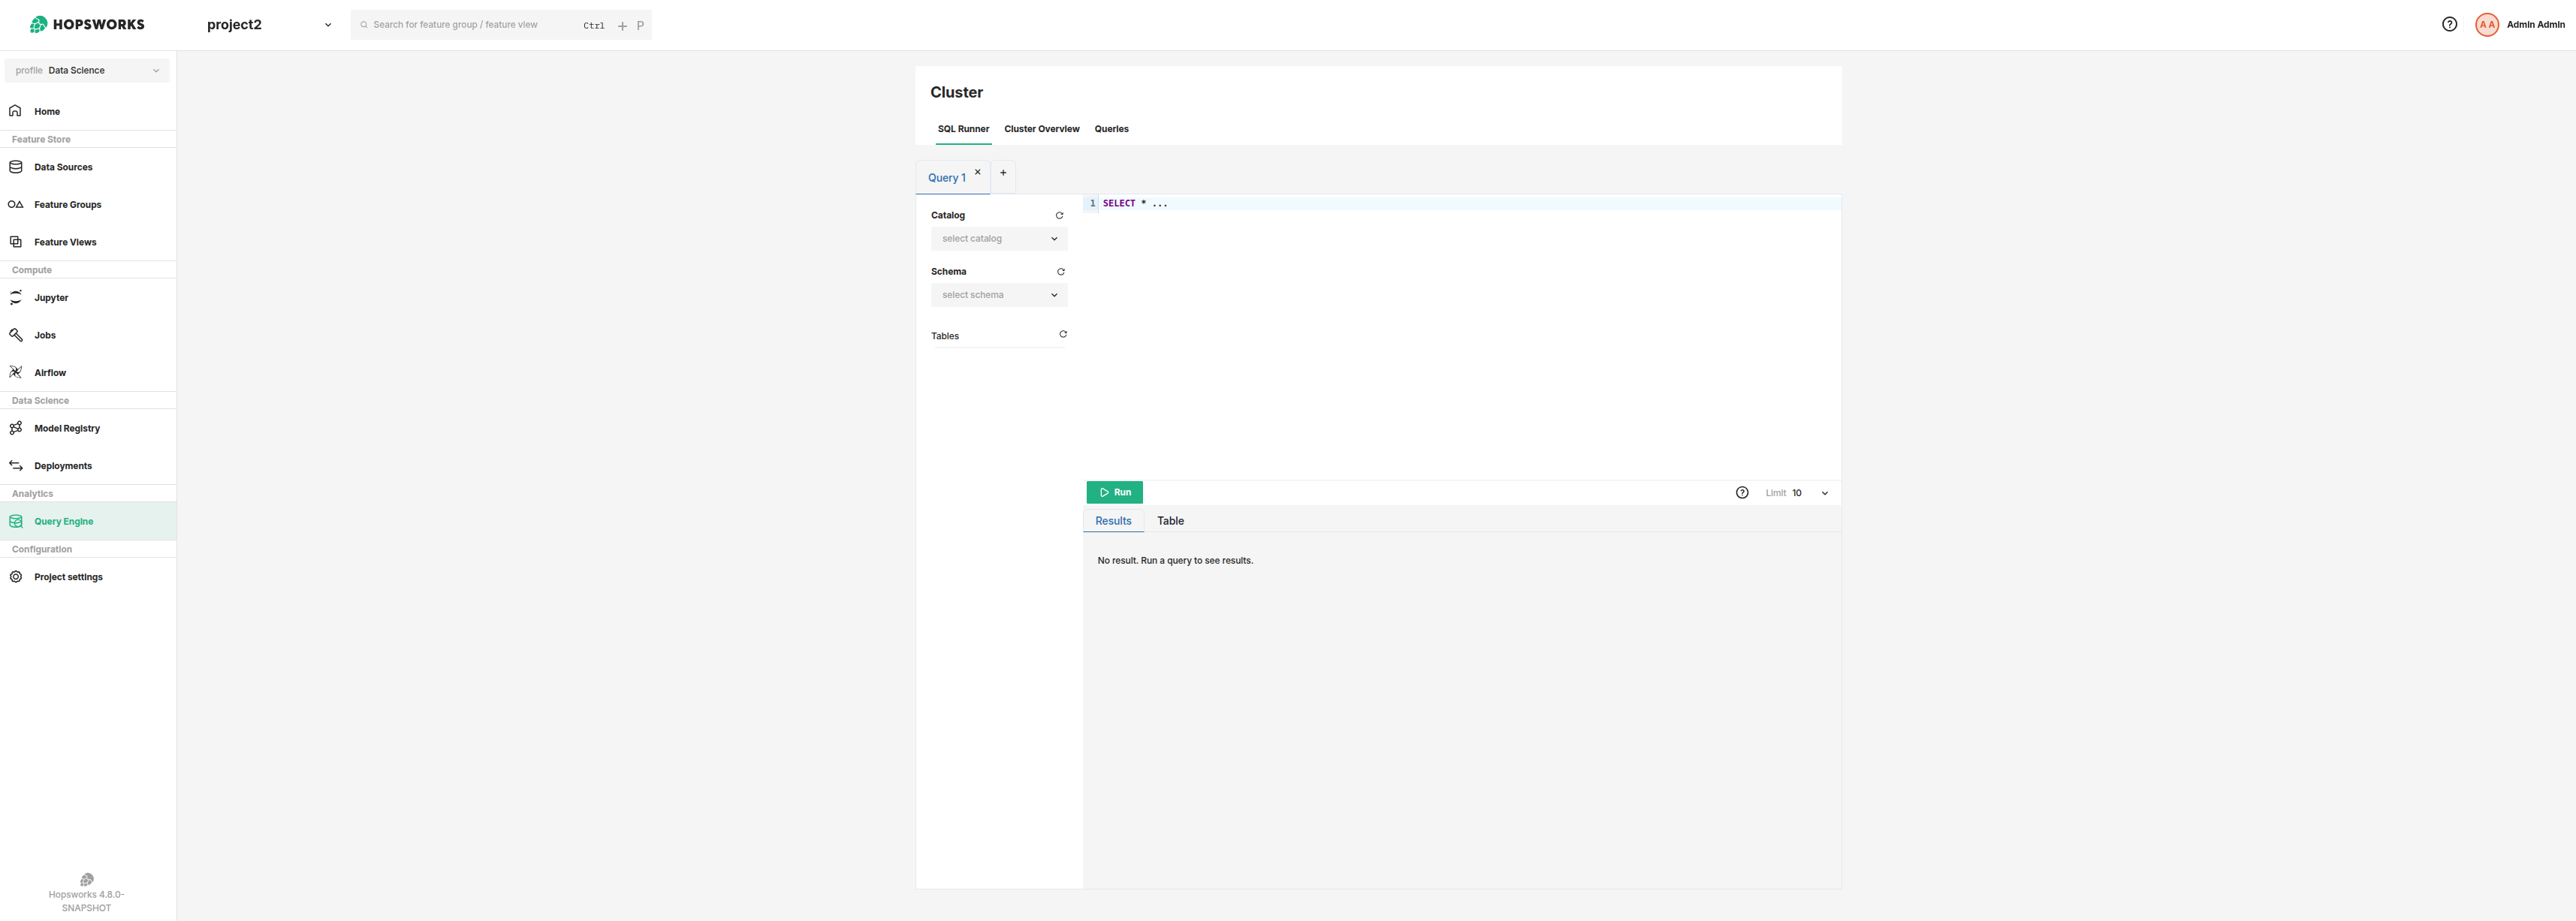Click the project2 project switcher
2576x921 pixels.
(x=235, y=24)
